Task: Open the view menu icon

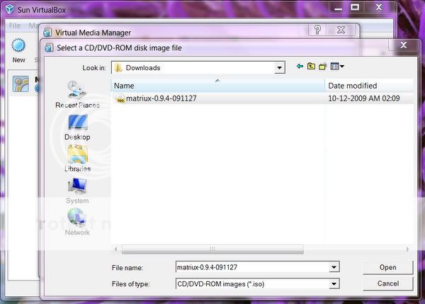Action: [337, 66]
